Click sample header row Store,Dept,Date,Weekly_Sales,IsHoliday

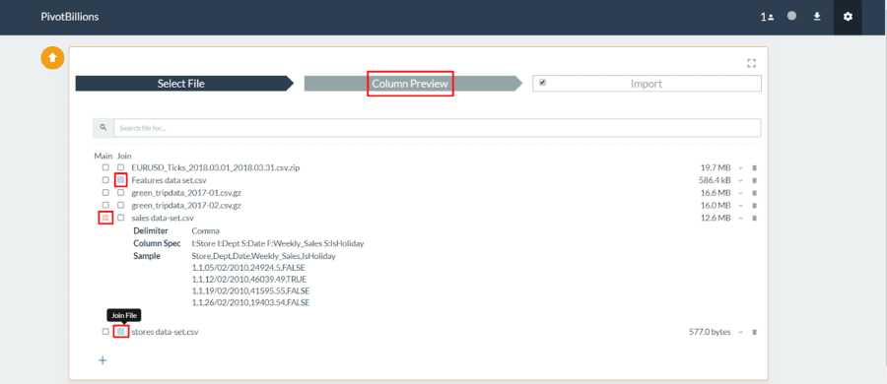click(x=263, y=256)
